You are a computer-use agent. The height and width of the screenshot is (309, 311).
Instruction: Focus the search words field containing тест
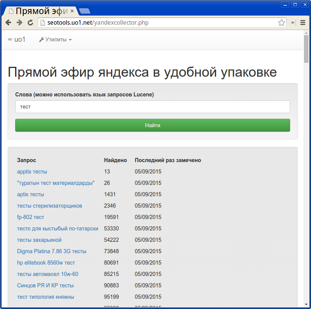coord(152,107)
